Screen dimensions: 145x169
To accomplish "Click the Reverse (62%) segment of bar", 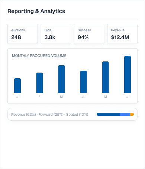I will pos(108,114).
